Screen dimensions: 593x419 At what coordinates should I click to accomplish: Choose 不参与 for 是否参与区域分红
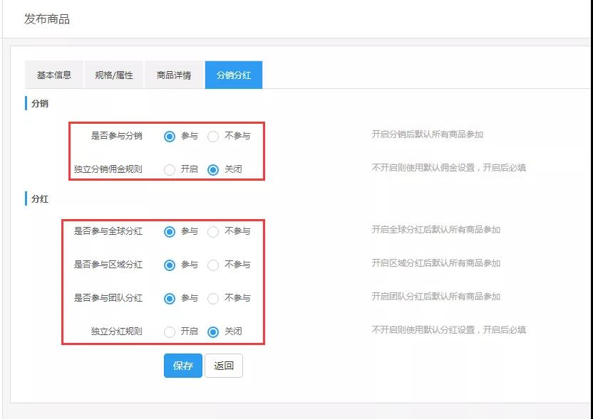(x=212, y=265)
